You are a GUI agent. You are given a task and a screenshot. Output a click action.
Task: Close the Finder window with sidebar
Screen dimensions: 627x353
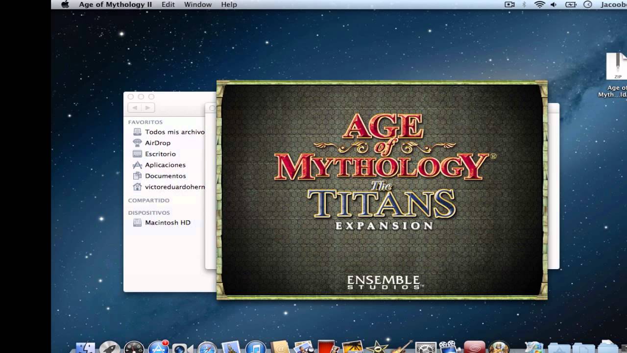(130, 97)
